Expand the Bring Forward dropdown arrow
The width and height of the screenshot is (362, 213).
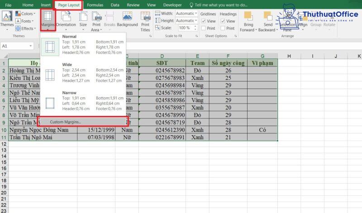point(256,30)
